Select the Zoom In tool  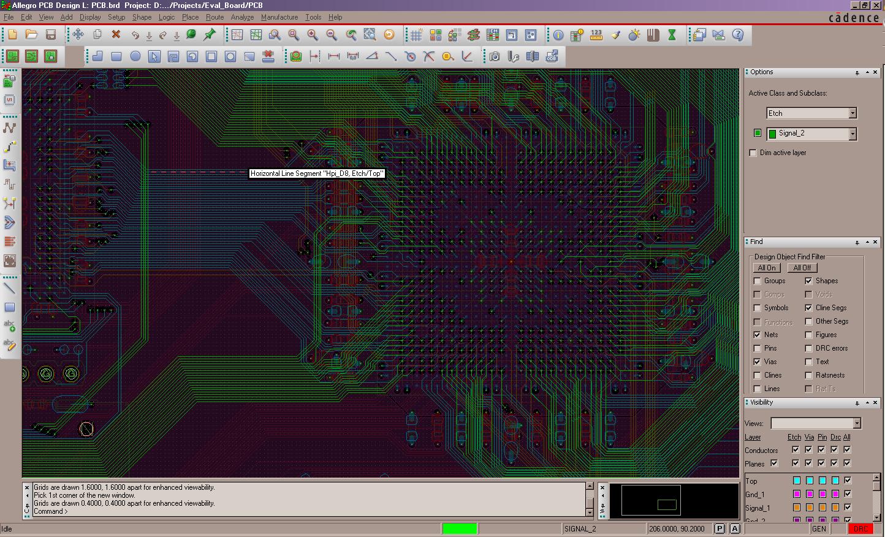point(313,35)
